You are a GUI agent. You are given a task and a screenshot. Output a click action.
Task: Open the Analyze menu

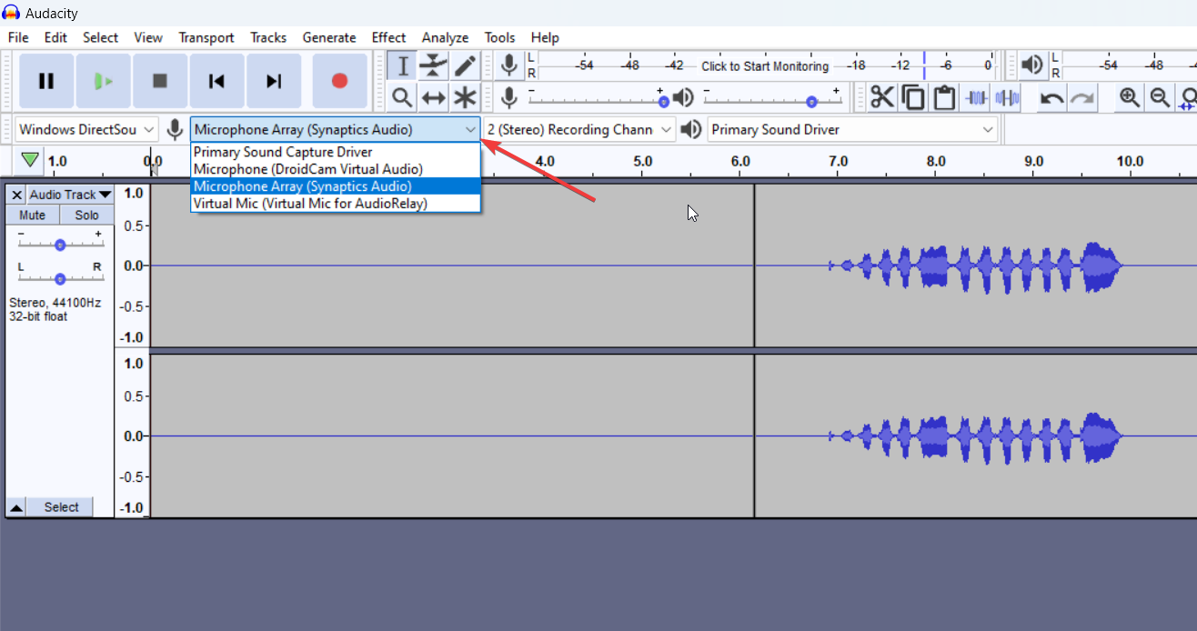click(445, 37)
